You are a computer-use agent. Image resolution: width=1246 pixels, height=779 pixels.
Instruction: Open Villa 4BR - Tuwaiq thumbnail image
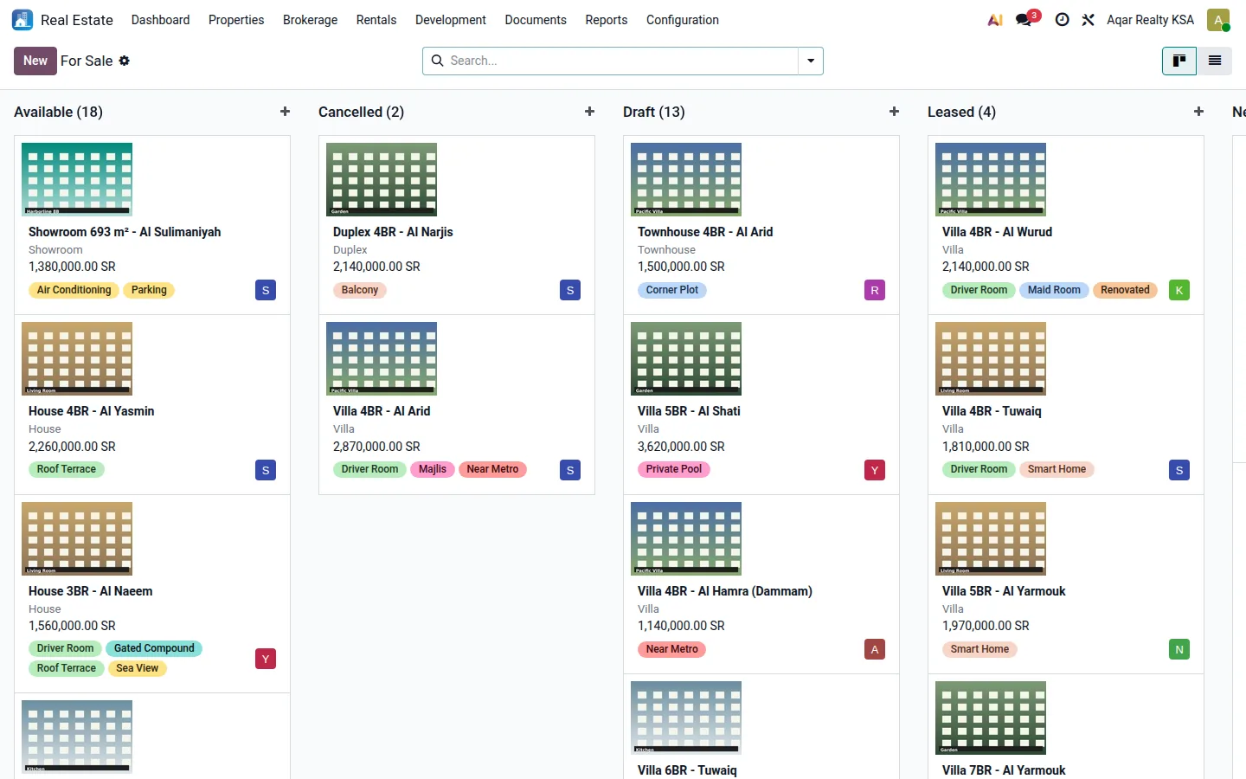click(991, 358)
